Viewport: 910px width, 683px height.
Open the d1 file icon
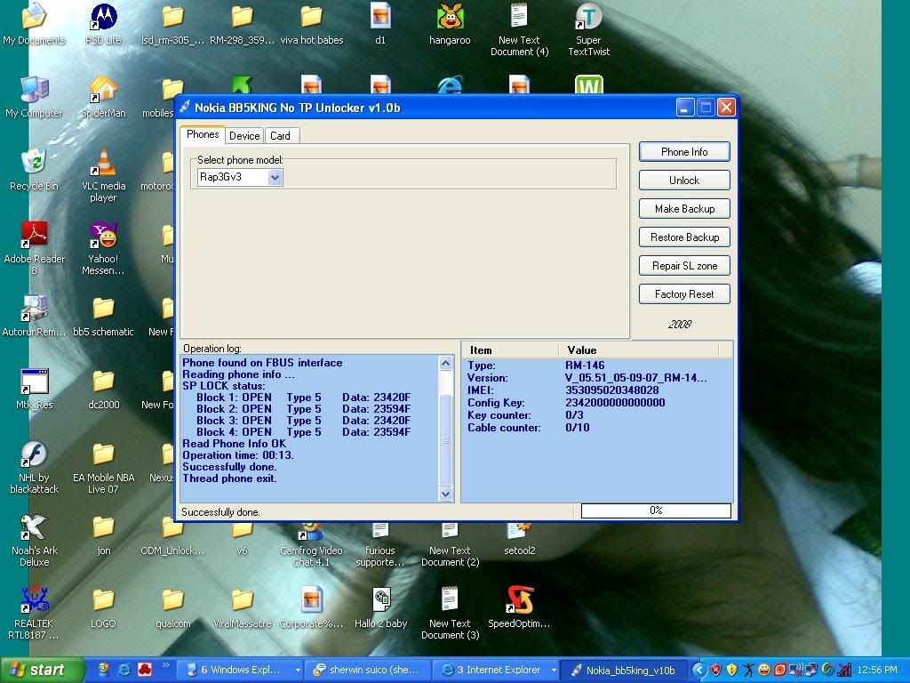click(x=380, y=23)
